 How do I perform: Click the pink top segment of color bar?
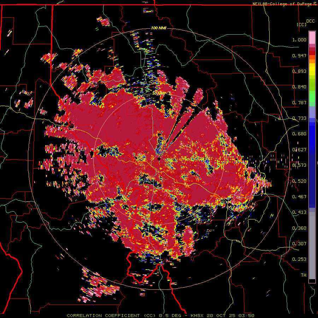312,37
